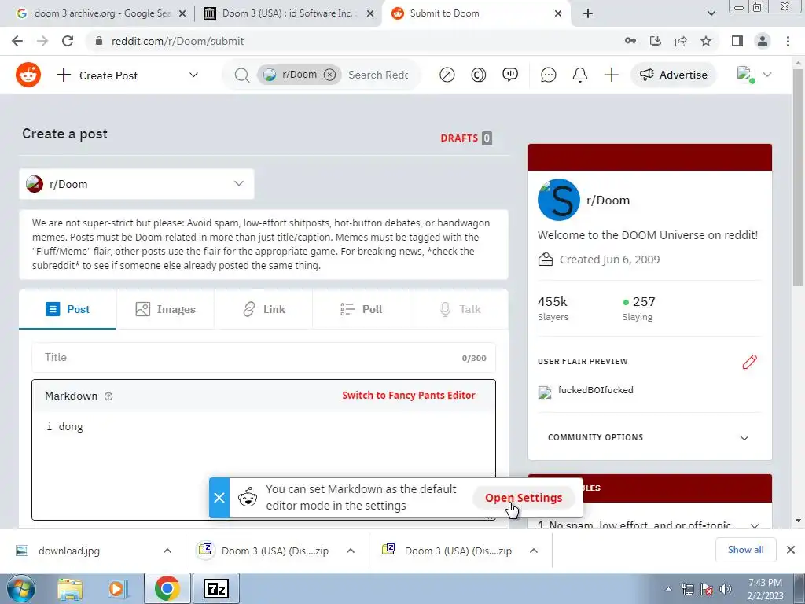805x604 pixels.
Task: Expand rule 1 No spam chevron
Action: [x=754, y=525]
